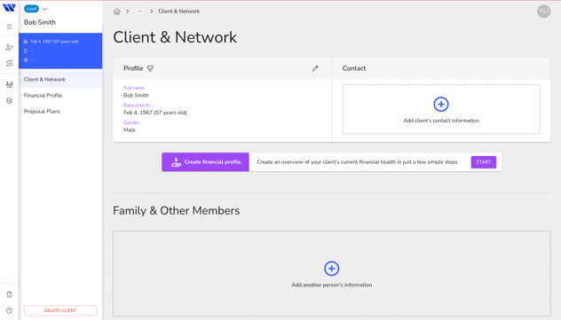Click the hand-with-dollar icon in banner
This screenshot has width=561, height=320.
pyautogui.click(x=176, y=162)
